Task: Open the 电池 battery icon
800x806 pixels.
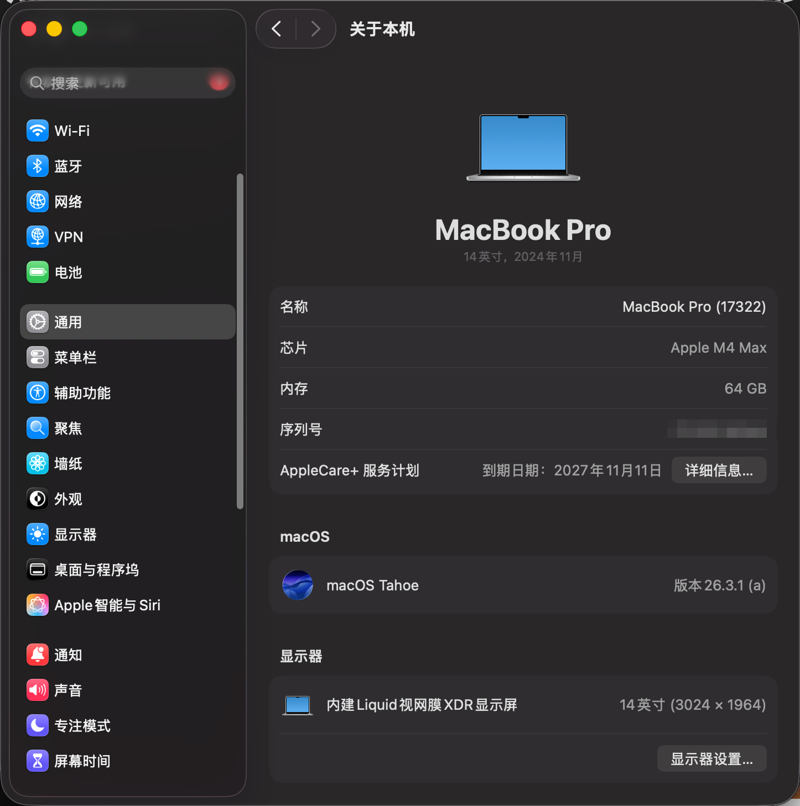Action: [38, 272]
